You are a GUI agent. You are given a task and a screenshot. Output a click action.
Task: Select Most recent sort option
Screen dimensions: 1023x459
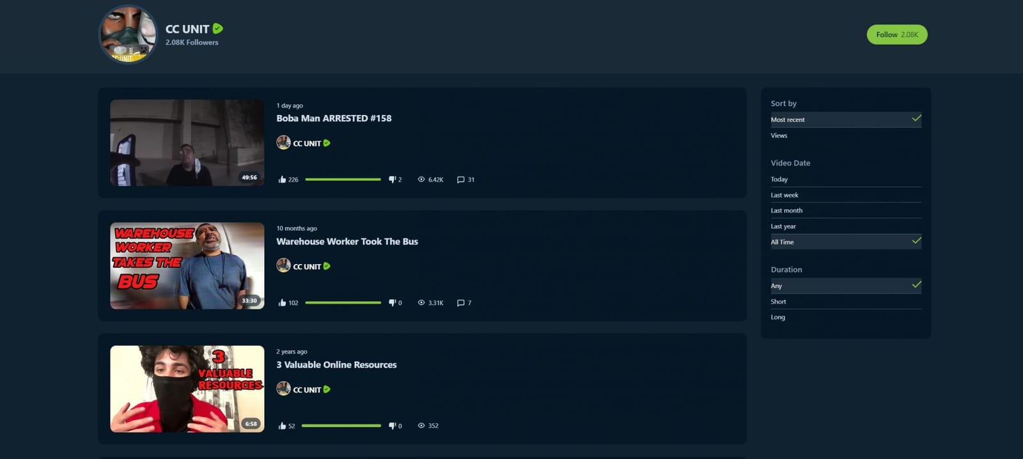click(788, 120)
